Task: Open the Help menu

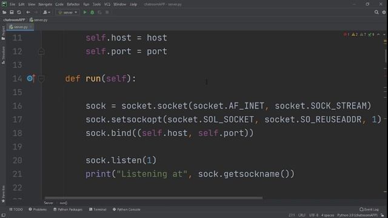Action: (x=133, y=4)
